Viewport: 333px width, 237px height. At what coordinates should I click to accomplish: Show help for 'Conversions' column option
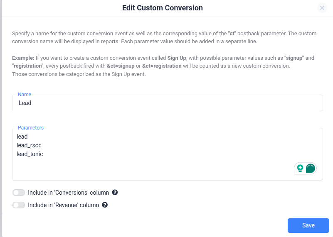115,193
